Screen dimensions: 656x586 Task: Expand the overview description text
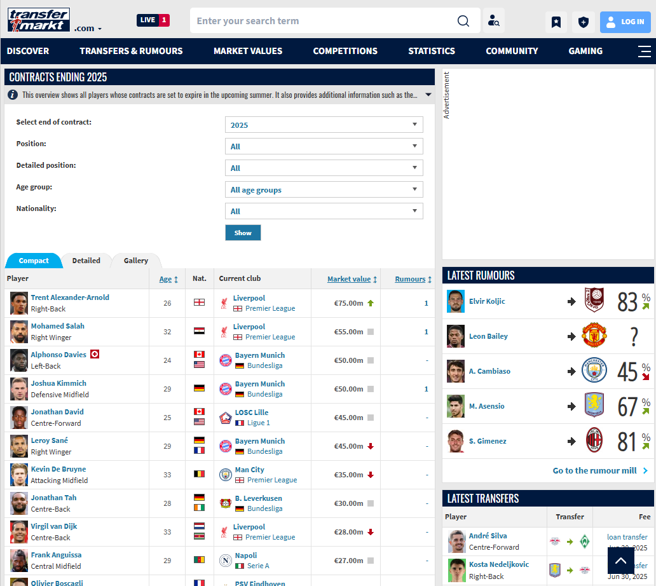coord(428,95)
